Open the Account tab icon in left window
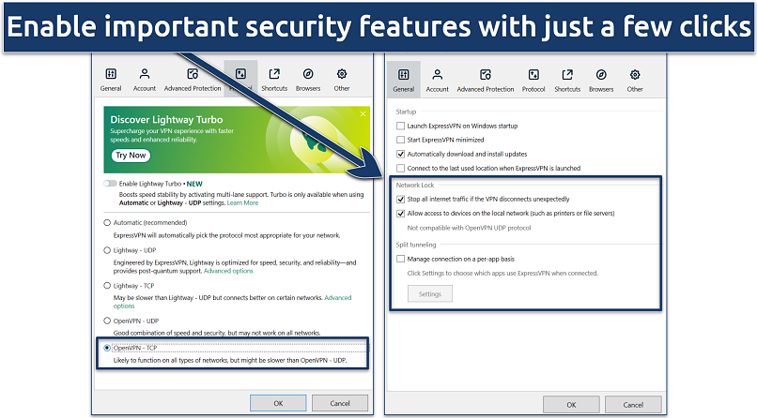Screen dimensions: 757x418 [x=145, y=75]
